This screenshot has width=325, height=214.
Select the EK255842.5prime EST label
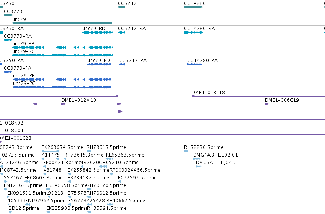88,170
